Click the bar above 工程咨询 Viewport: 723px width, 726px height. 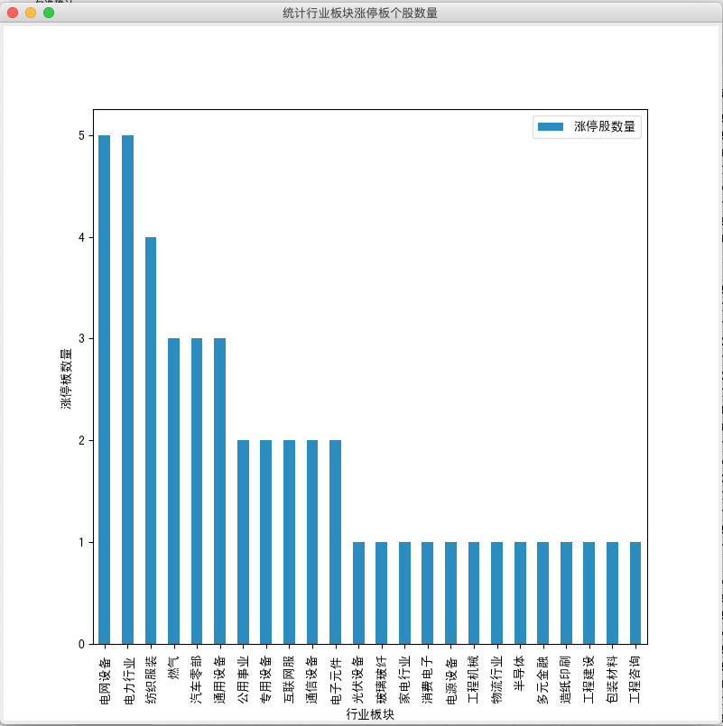[635, 593]
